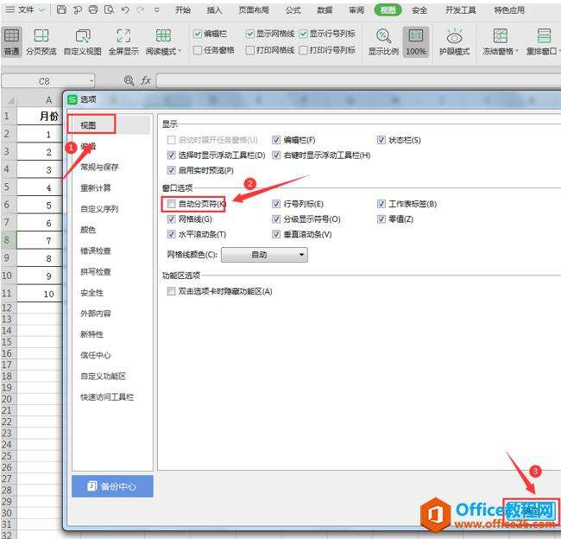Open 网格线颜色 color dropdown
Screen dimensions: 561x539
click(264, 255)
